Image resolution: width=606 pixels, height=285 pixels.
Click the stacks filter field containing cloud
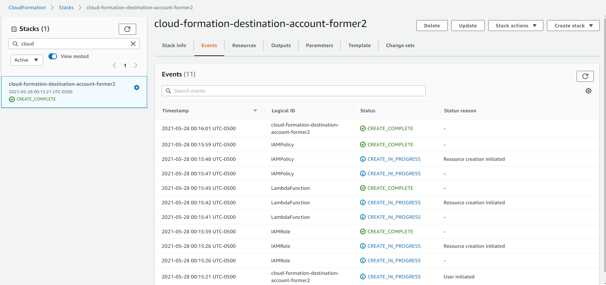point(74,43)
